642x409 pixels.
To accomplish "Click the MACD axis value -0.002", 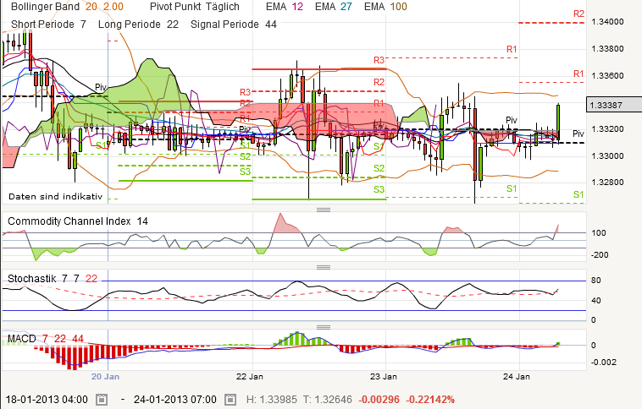I will 604,363.
